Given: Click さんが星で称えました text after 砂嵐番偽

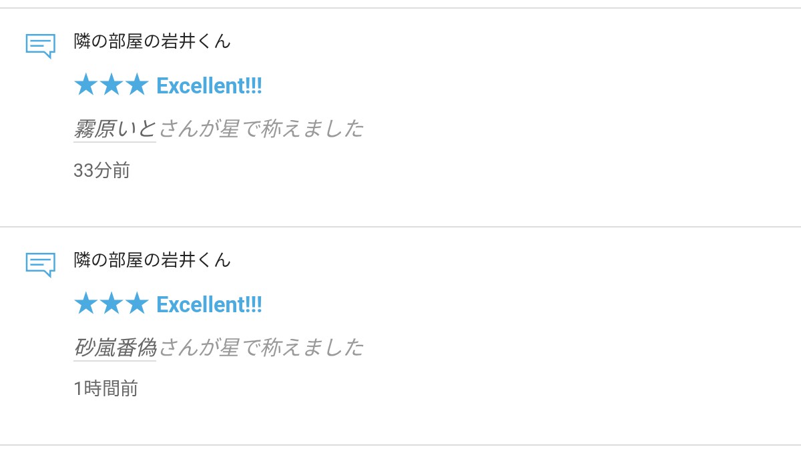Looking at the screenshot, I should point(261,348).
